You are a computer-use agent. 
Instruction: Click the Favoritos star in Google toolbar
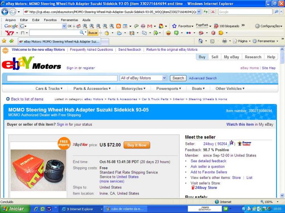click(174, 26)
